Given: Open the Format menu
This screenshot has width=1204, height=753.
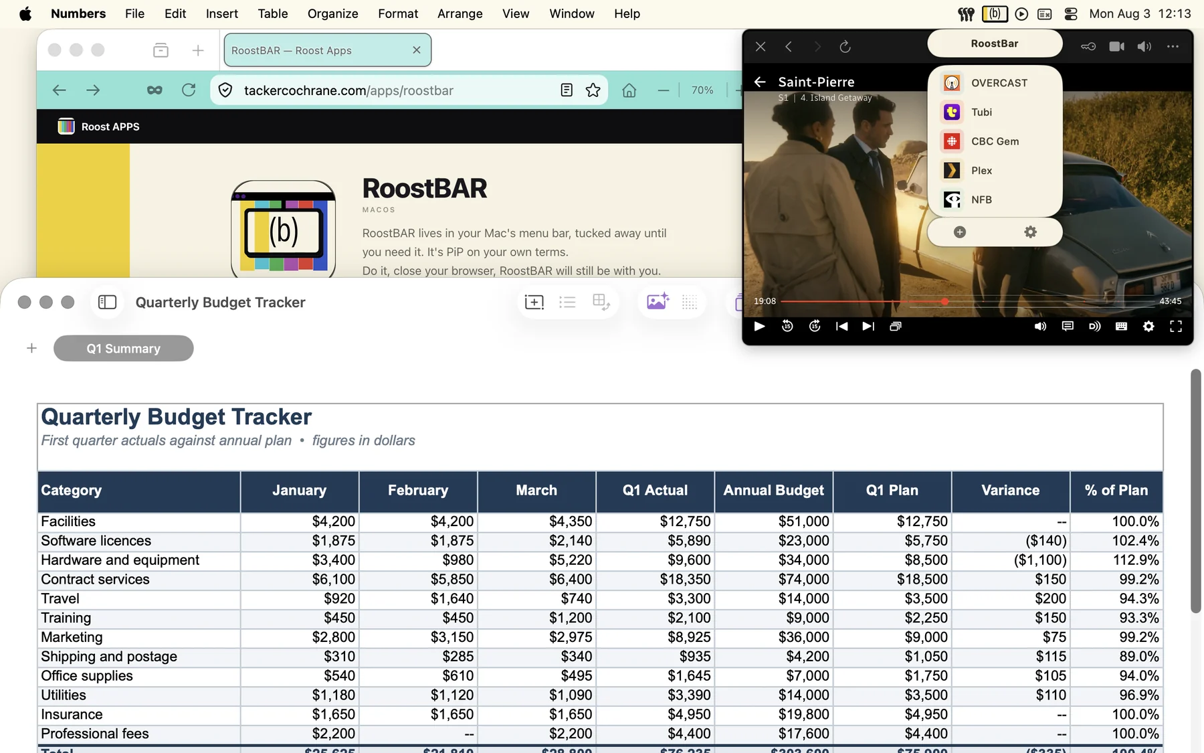Looking at the screenshot, I should [398, 13].
